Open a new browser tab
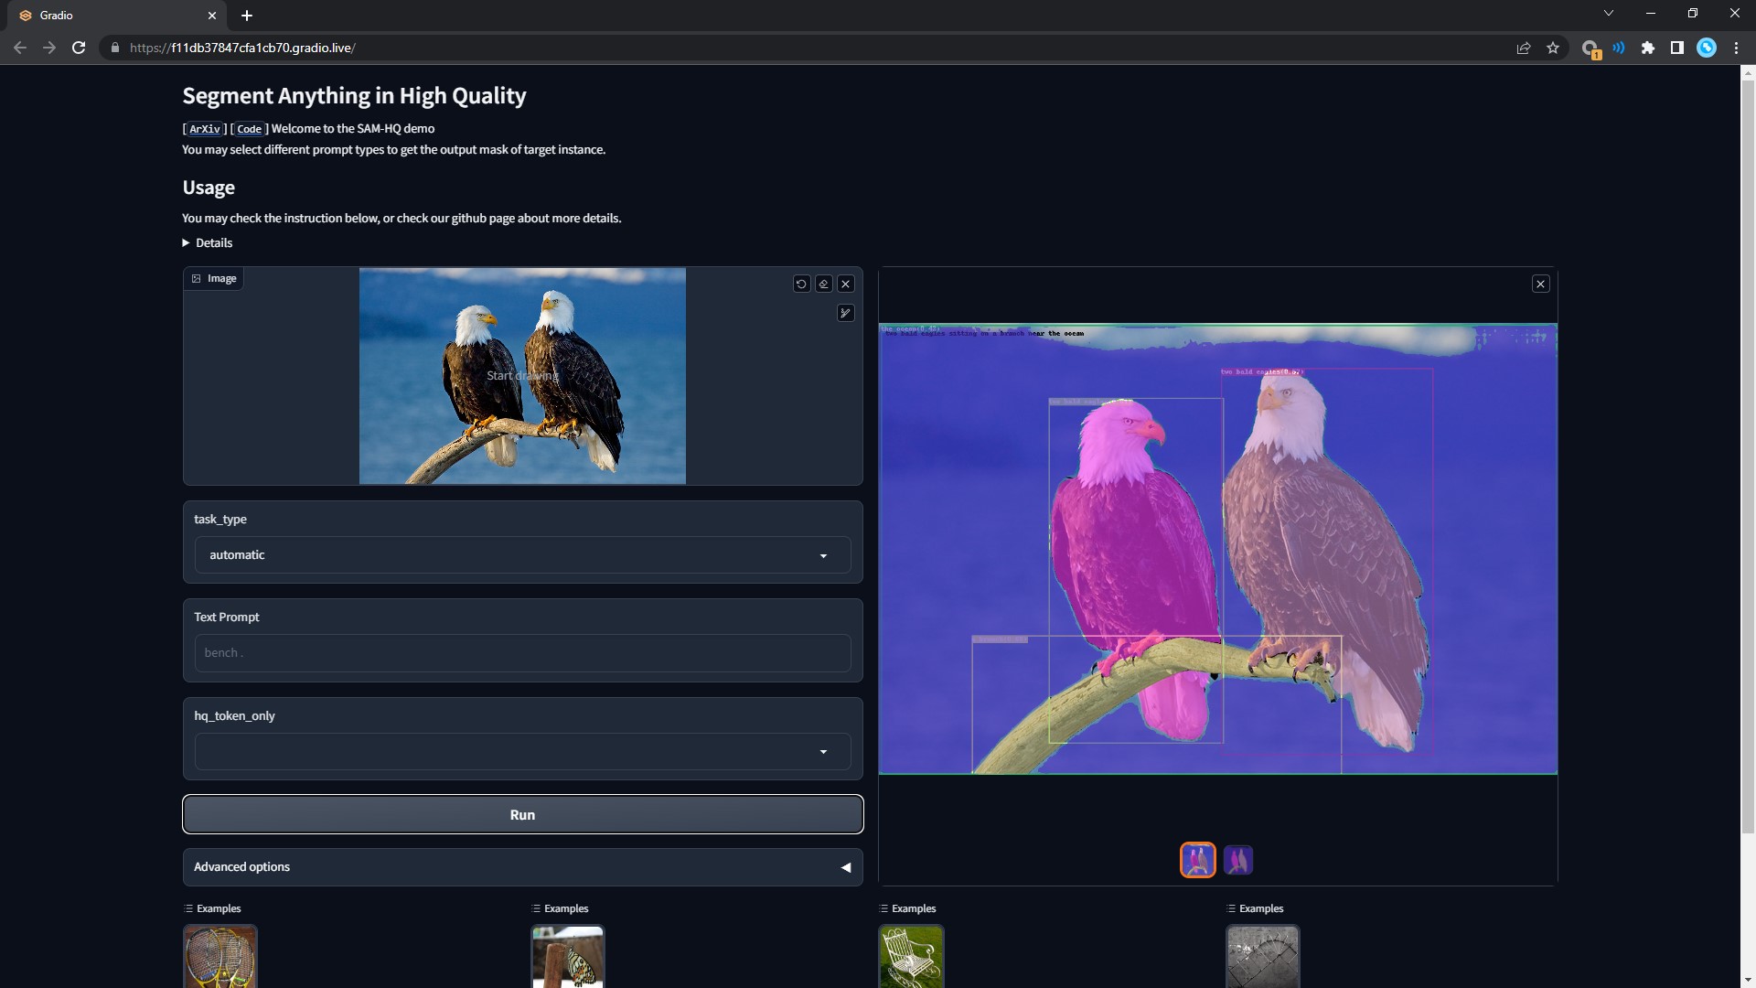1756x988 pixels. 247,16
